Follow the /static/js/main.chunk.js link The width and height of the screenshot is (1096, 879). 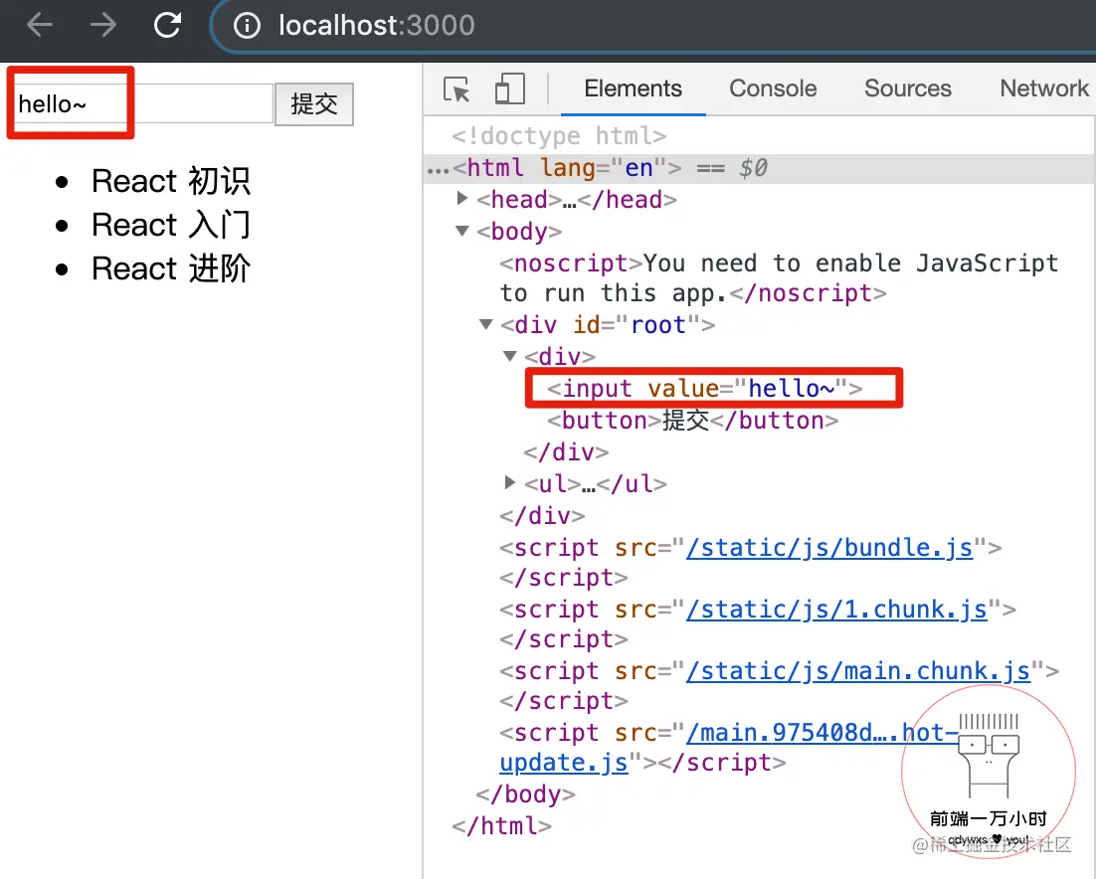[858, 671]
